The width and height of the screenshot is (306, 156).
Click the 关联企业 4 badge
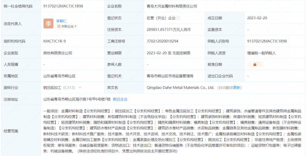coord(67,26)
